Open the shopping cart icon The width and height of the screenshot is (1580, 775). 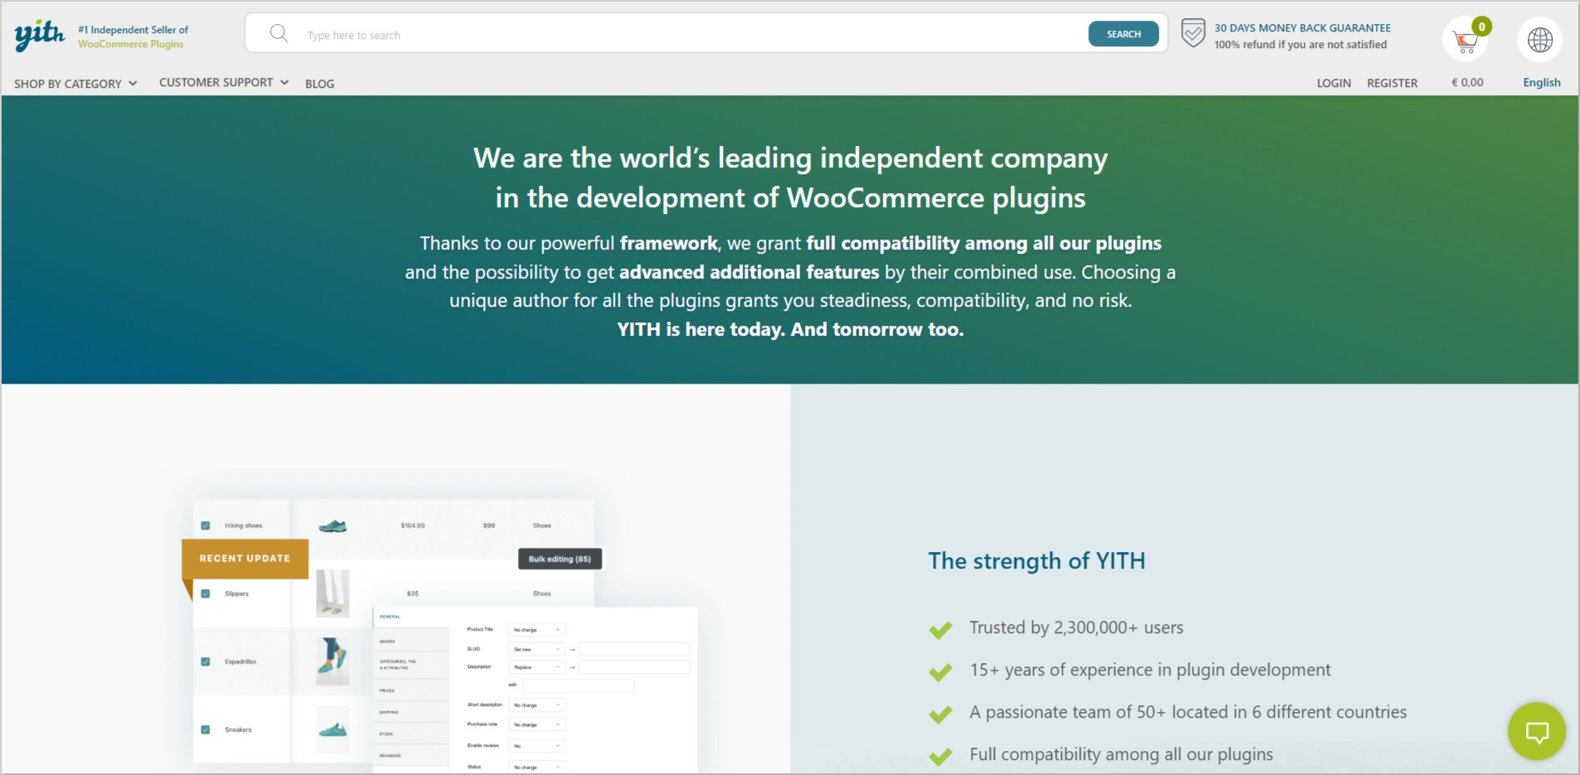pos(1465,41)
